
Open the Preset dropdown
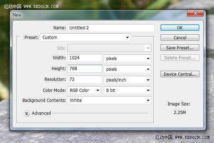[86, 37]
